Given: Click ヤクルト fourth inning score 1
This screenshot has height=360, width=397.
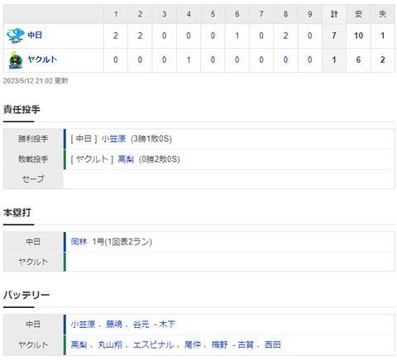Looking at the screenshot, I should [189, 59].
